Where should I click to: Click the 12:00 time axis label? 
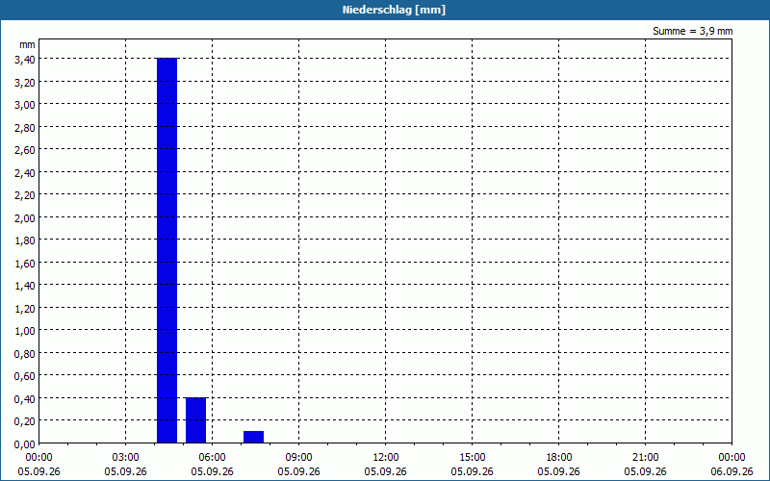(x=386, y=458)
